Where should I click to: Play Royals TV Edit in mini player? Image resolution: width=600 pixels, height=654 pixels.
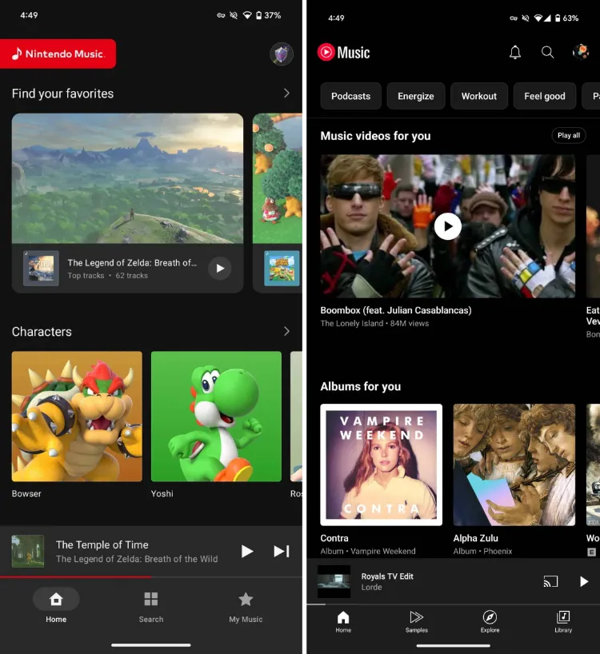(x=584, y=581)
